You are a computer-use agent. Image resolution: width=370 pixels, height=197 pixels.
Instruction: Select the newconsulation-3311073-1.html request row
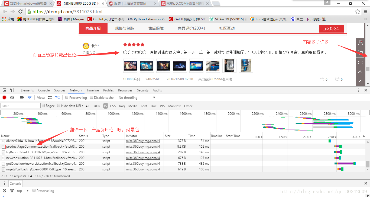(183, 158)
